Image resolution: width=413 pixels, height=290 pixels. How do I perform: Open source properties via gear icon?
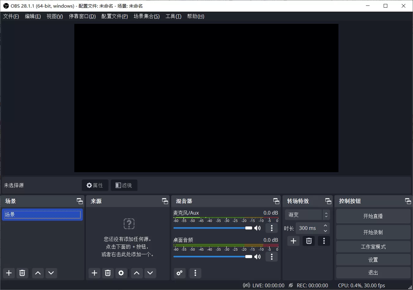121,273
